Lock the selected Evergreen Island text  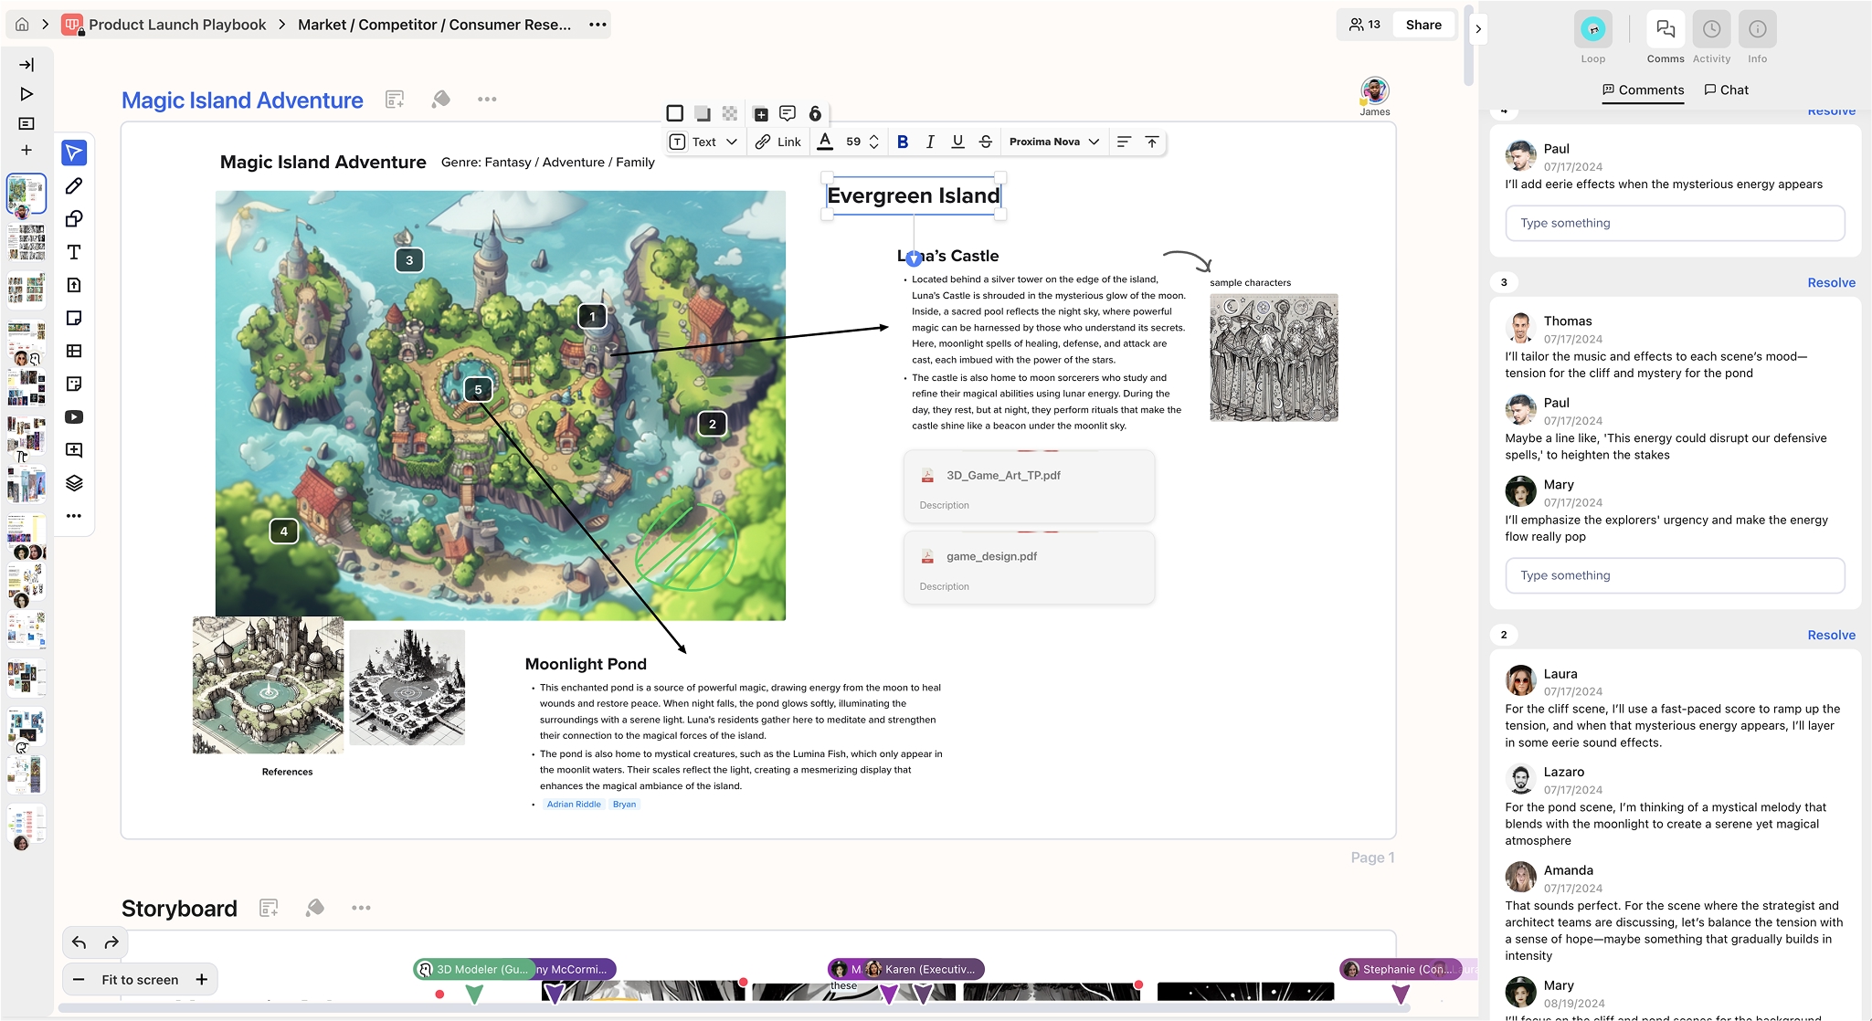(x=815, y=113)
